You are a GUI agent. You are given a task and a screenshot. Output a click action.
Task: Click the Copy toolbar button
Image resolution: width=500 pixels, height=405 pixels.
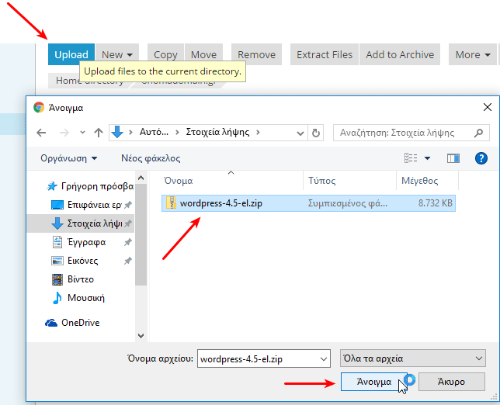pyautogui.click(x=165, y=54)
